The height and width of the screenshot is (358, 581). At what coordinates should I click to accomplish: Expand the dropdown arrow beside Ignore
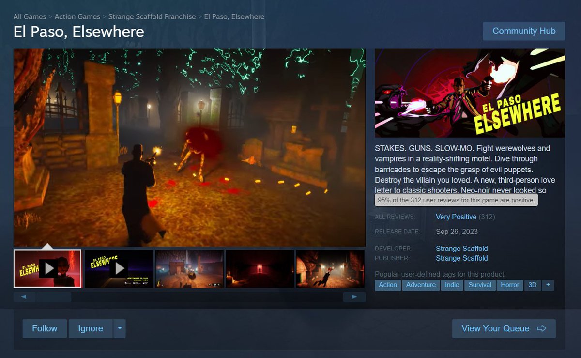[x=120, y=328]
